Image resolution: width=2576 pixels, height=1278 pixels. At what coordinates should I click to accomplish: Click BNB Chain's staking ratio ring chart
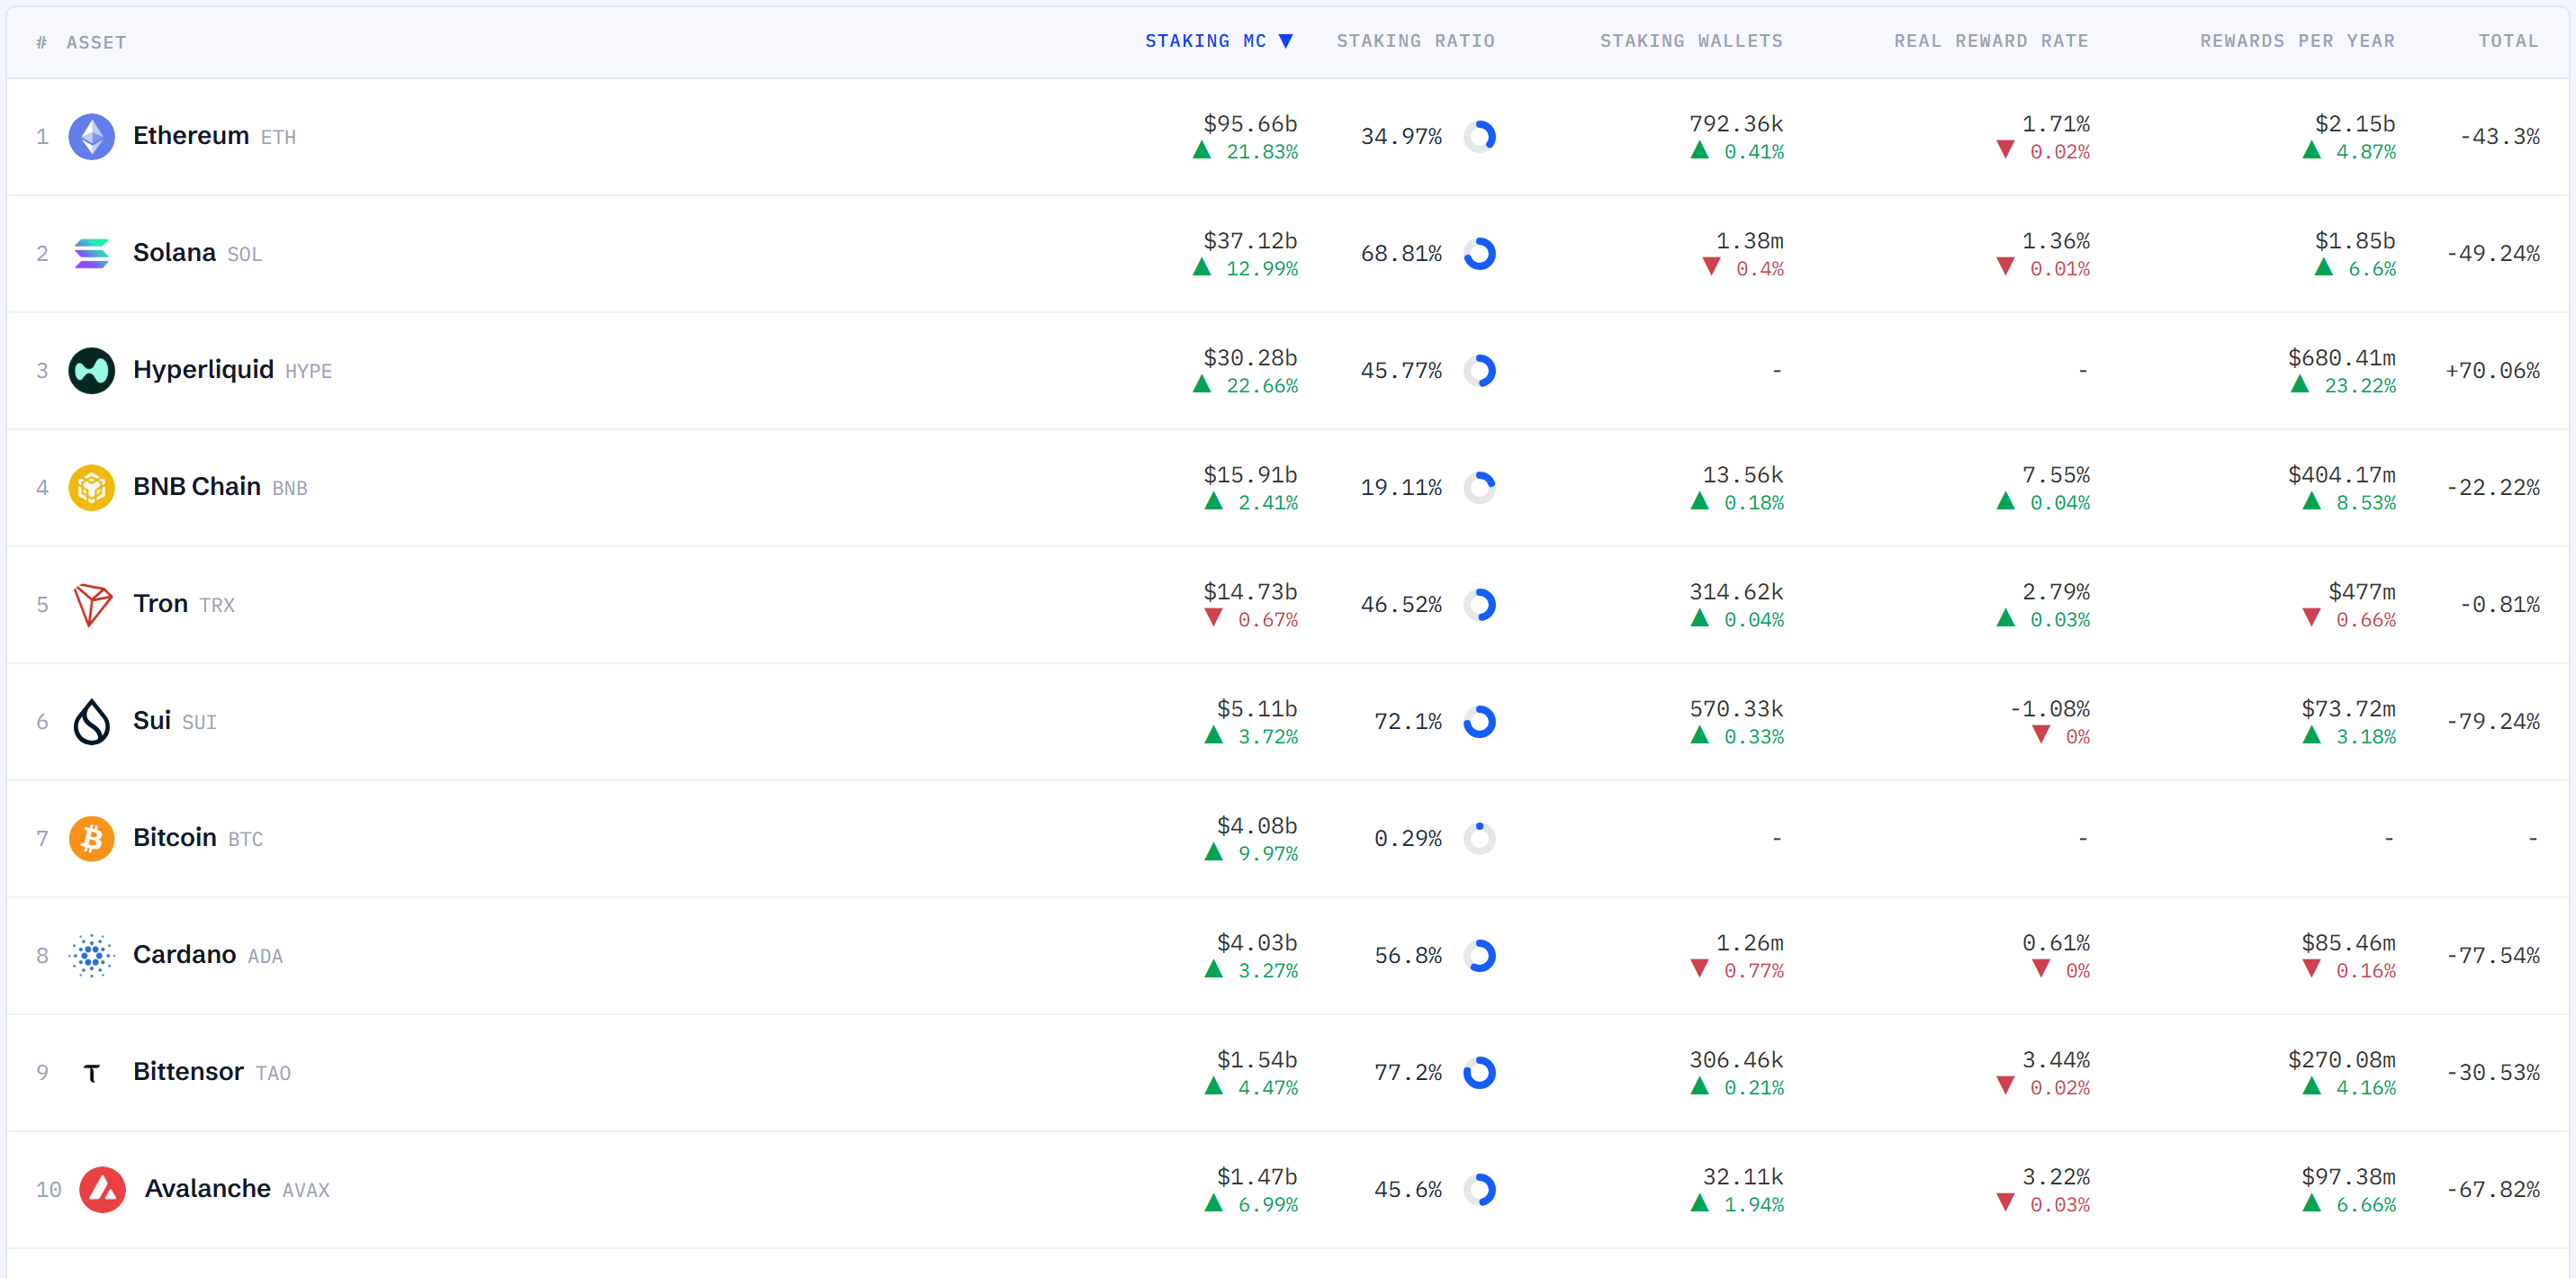1479,488
